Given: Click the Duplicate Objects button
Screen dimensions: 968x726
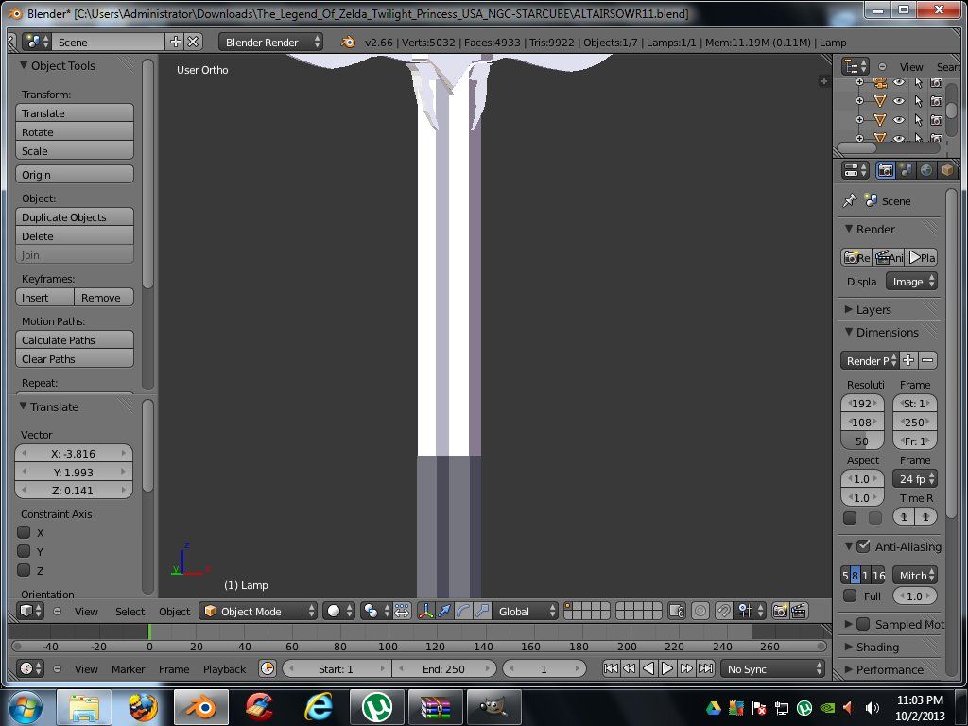Looking at the screenshot, I should [75, 217].
